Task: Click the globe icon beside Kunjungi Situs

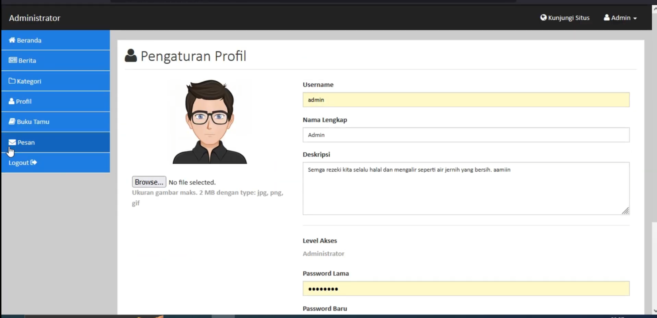Action: [543, 17]
